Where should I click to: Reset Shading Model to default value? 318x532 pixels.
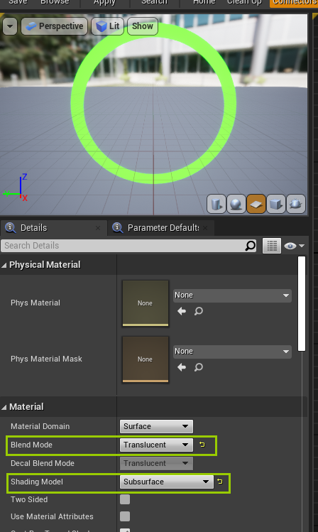pos(220,482)
